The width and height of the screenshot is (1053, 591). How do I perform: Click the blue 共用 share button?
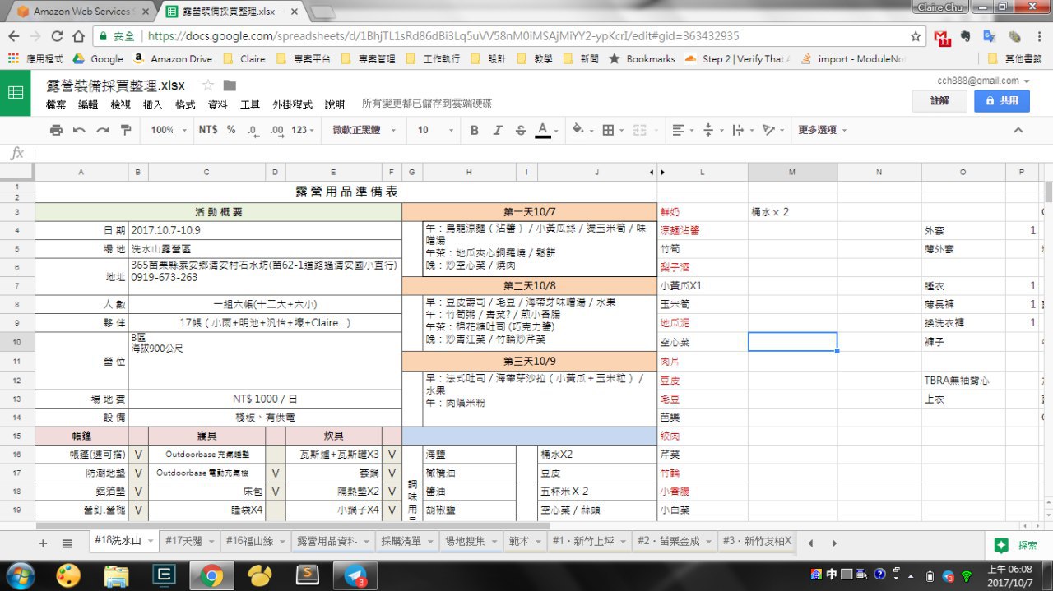pos(1001,100)
